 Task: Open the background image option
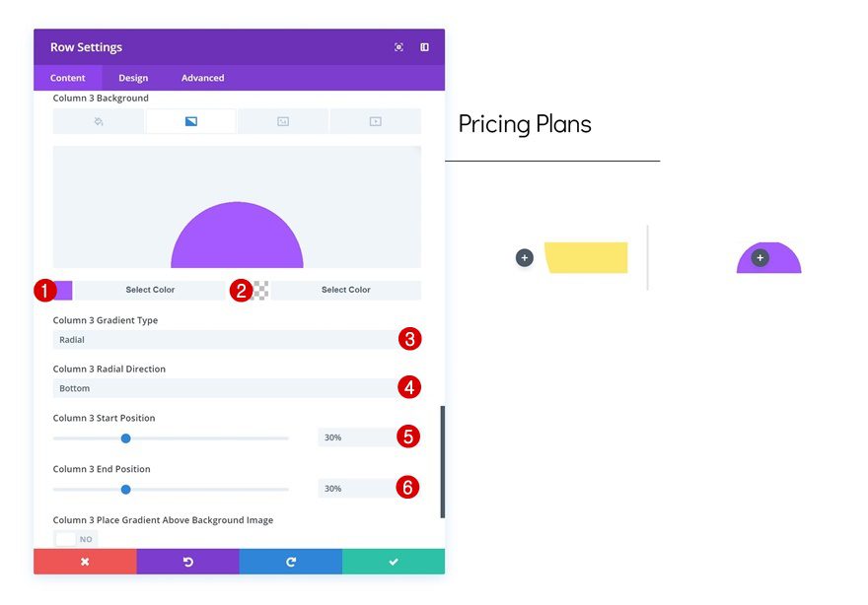(283, 120)
